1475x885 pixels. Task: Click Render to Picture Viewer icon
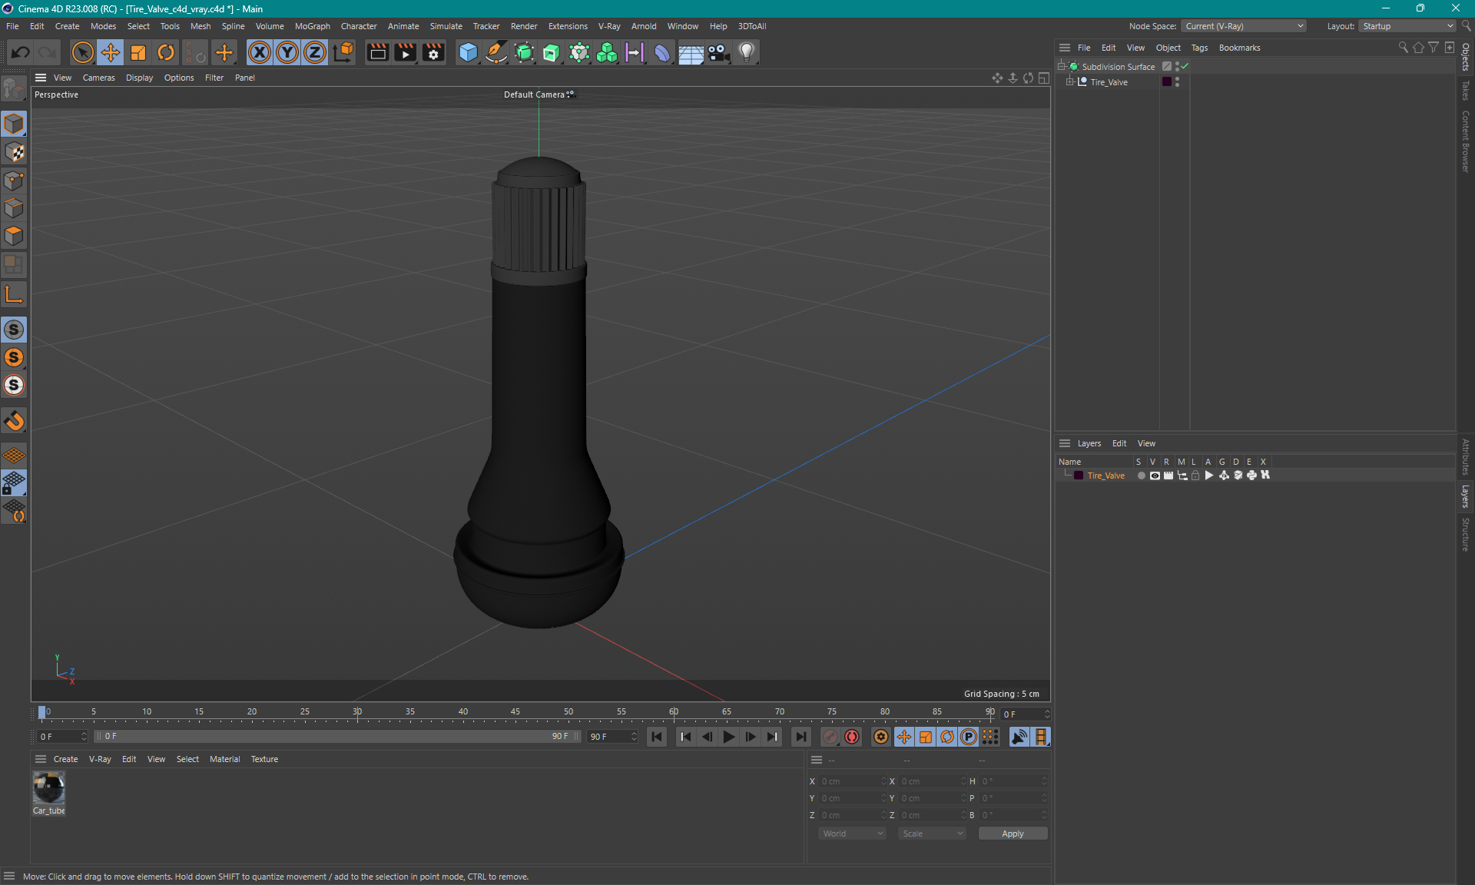pyautogui.click(x=405, y=52)
